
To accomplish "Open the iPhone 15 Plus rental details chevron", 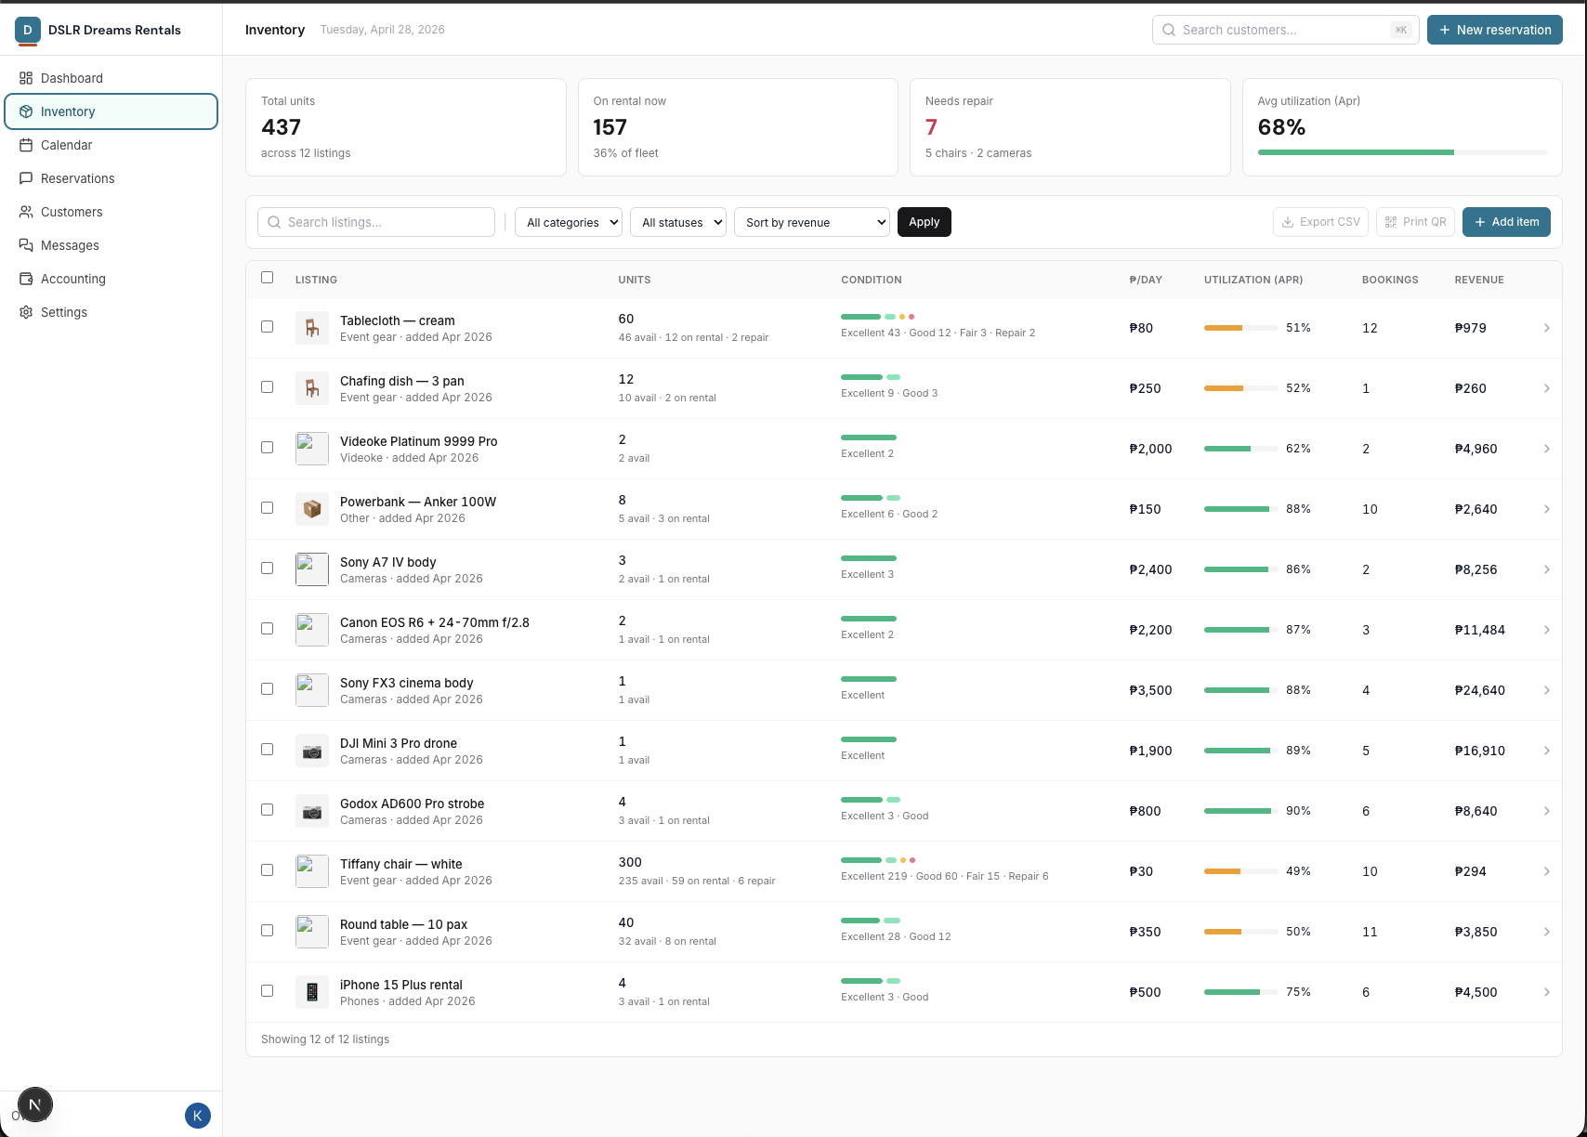I will [1547, 991].
